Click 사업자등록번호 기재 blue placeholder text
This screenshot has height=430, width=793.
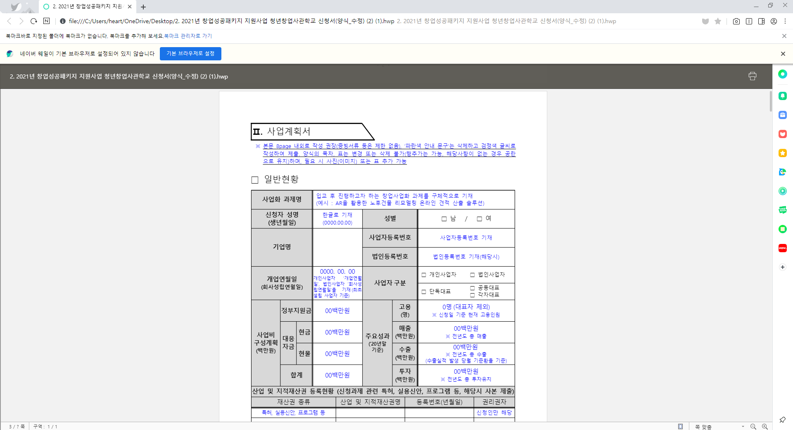coord(466,238)
